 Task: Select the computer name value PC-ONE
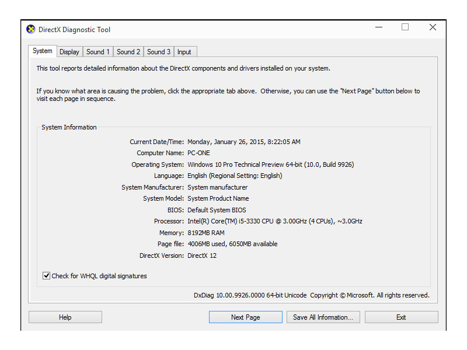click(198, 153)
